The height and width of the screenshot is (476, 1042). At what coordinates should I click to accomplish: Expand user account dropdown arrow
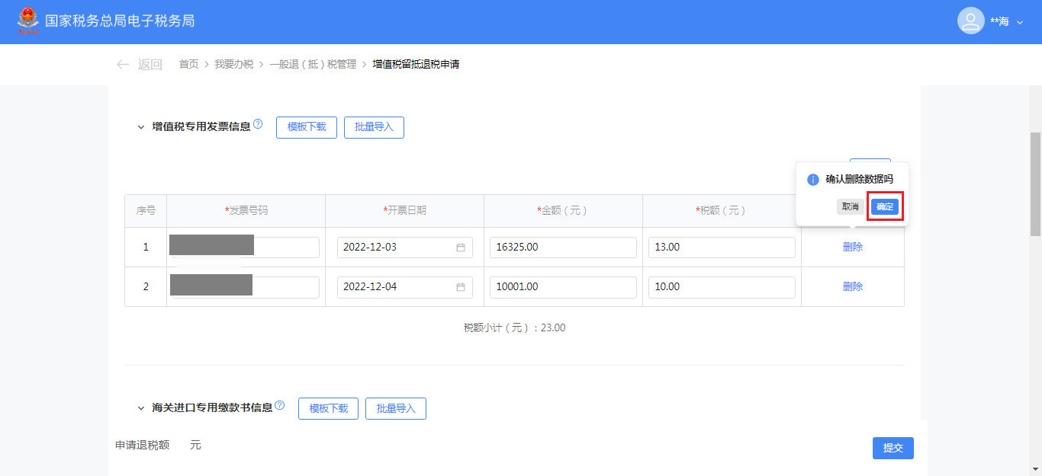point(1020,22)
